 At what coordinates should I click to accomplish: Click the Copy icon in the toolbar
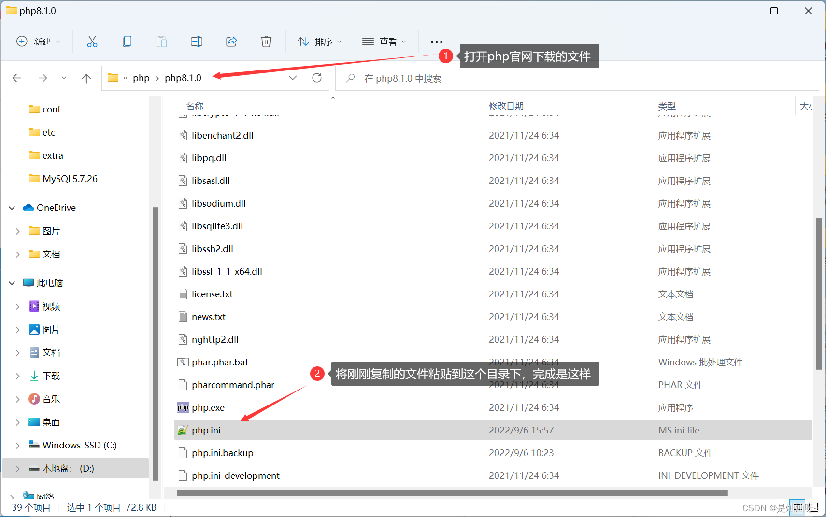[x=127, y=42]
